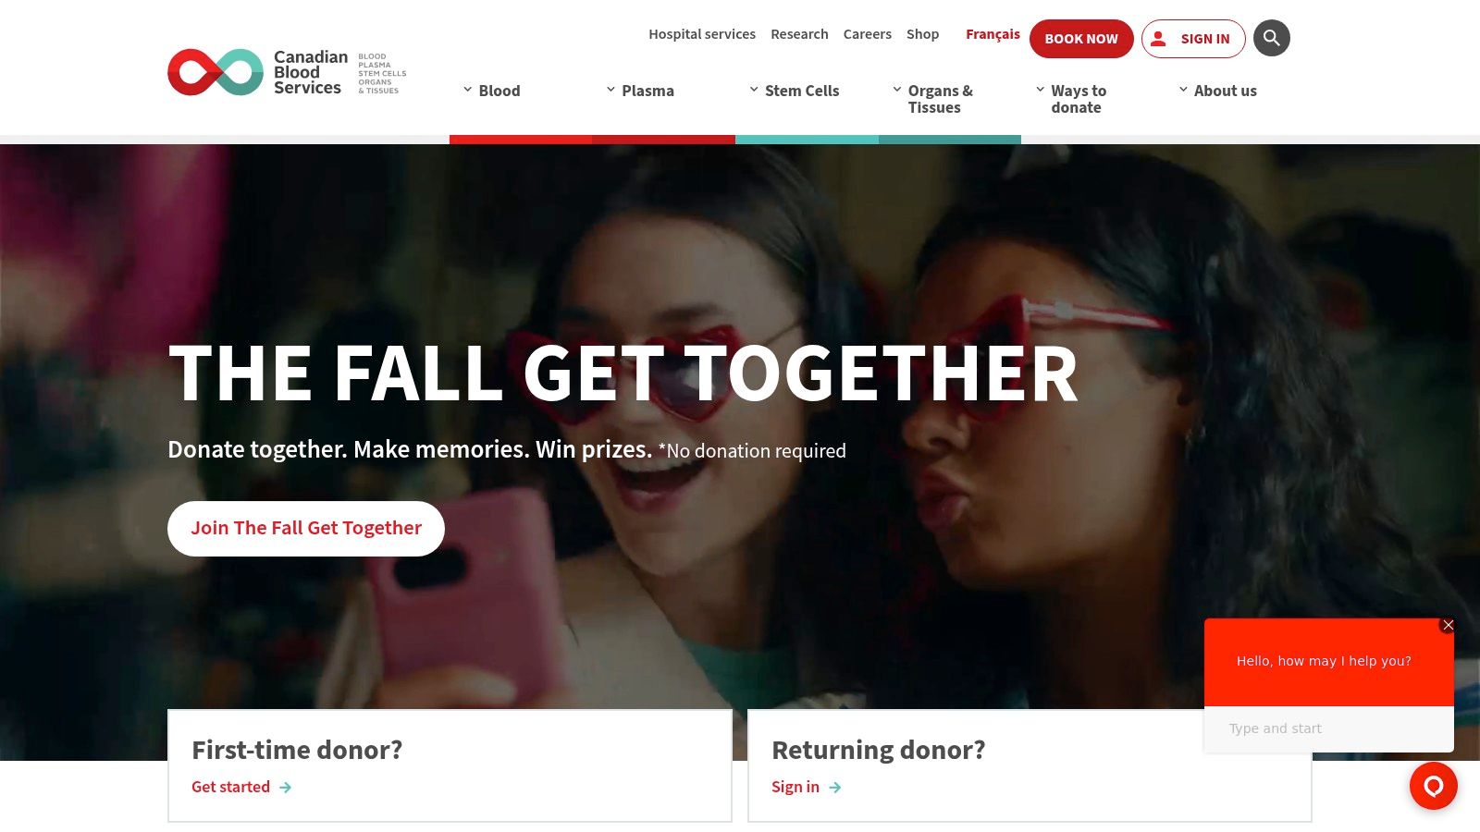The image size is (1480, 832).
Task: Switch language to Français
Action: click(x=993, y=34)
